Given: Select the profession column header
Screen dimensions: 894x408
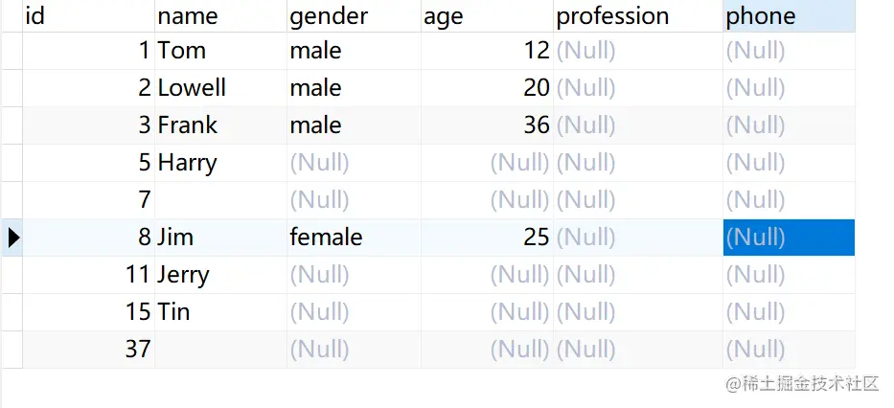Looking at the screenshot, I should pyautogui.click(x=637, y=16).
